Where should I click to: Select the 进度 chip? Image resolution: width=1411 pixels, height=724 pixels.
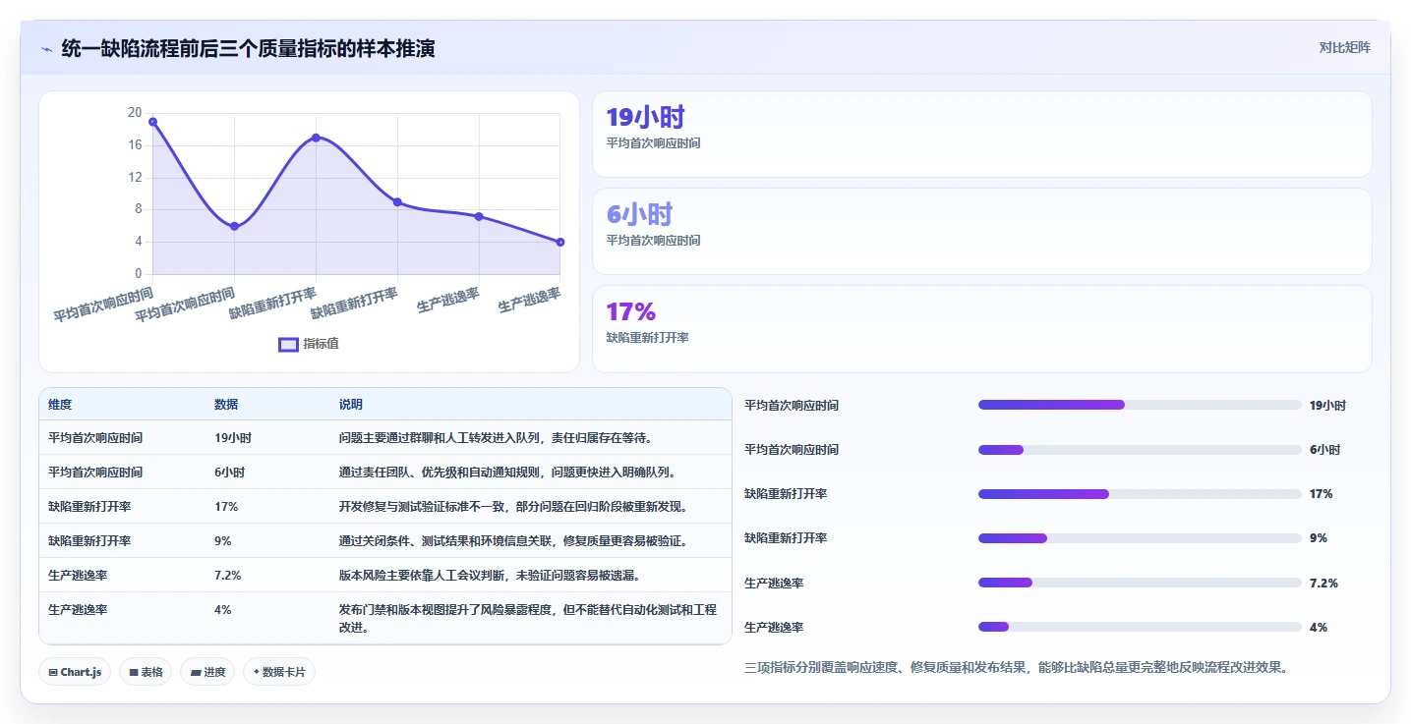(207, 672)
